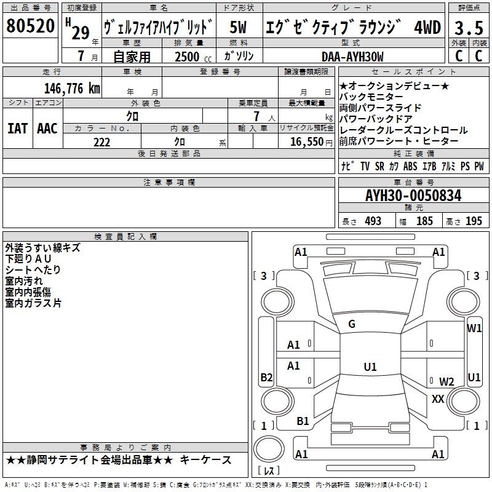Image resolution: width=492 pixels, height=492 pixels.
Task: Click chassis number AYH30-0050834
Action: 413,196
